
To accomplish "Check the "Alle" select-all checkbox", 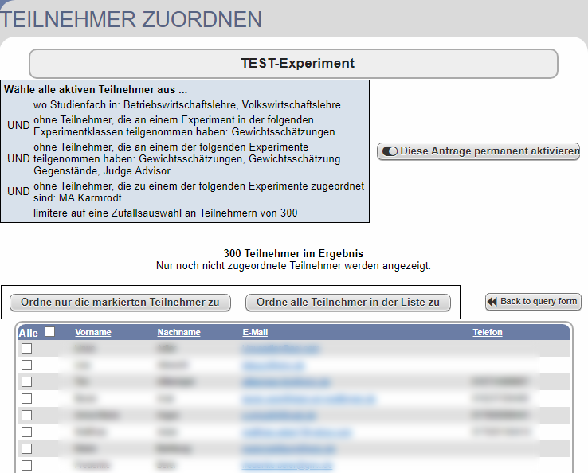I will pyautogui.click(x=50, y=332).
